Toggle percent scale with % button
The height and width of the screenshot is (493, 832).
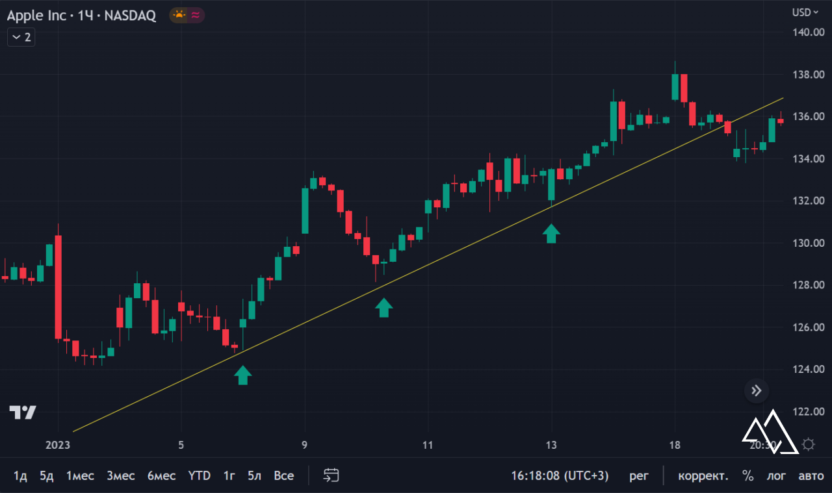point(748,475)
